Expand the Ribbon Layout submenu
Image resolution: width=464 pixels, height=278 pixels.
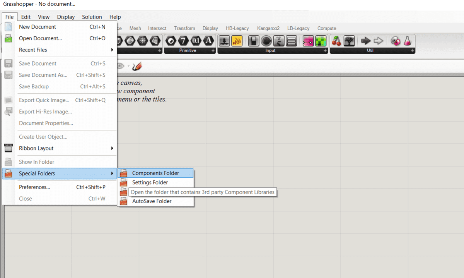pos(60,148)
